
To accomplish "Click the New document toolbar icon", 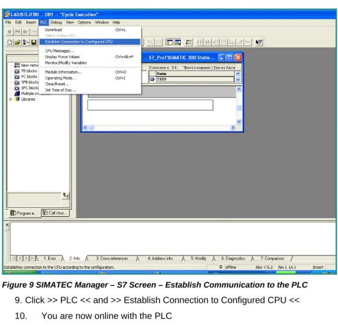I will pos(10,42).
